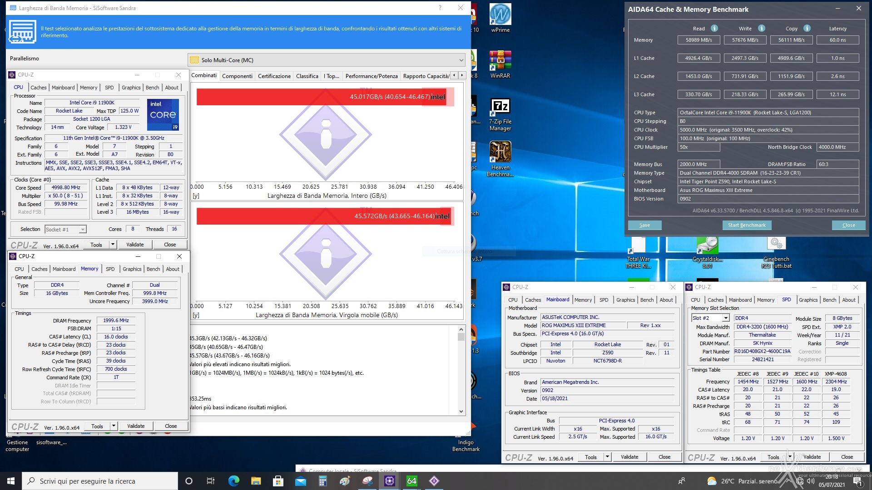872x490 pixels.
Task: Open Microsoft Store from the taskbar
Action: [278, 481]
